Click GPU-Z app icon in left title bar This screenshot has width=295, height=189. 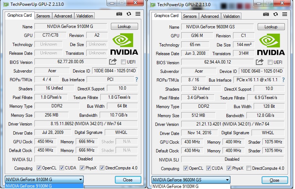click(x=6, y=4)
